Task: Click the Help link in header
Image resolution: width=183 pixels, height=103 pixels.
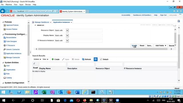Action: (156, 15)
